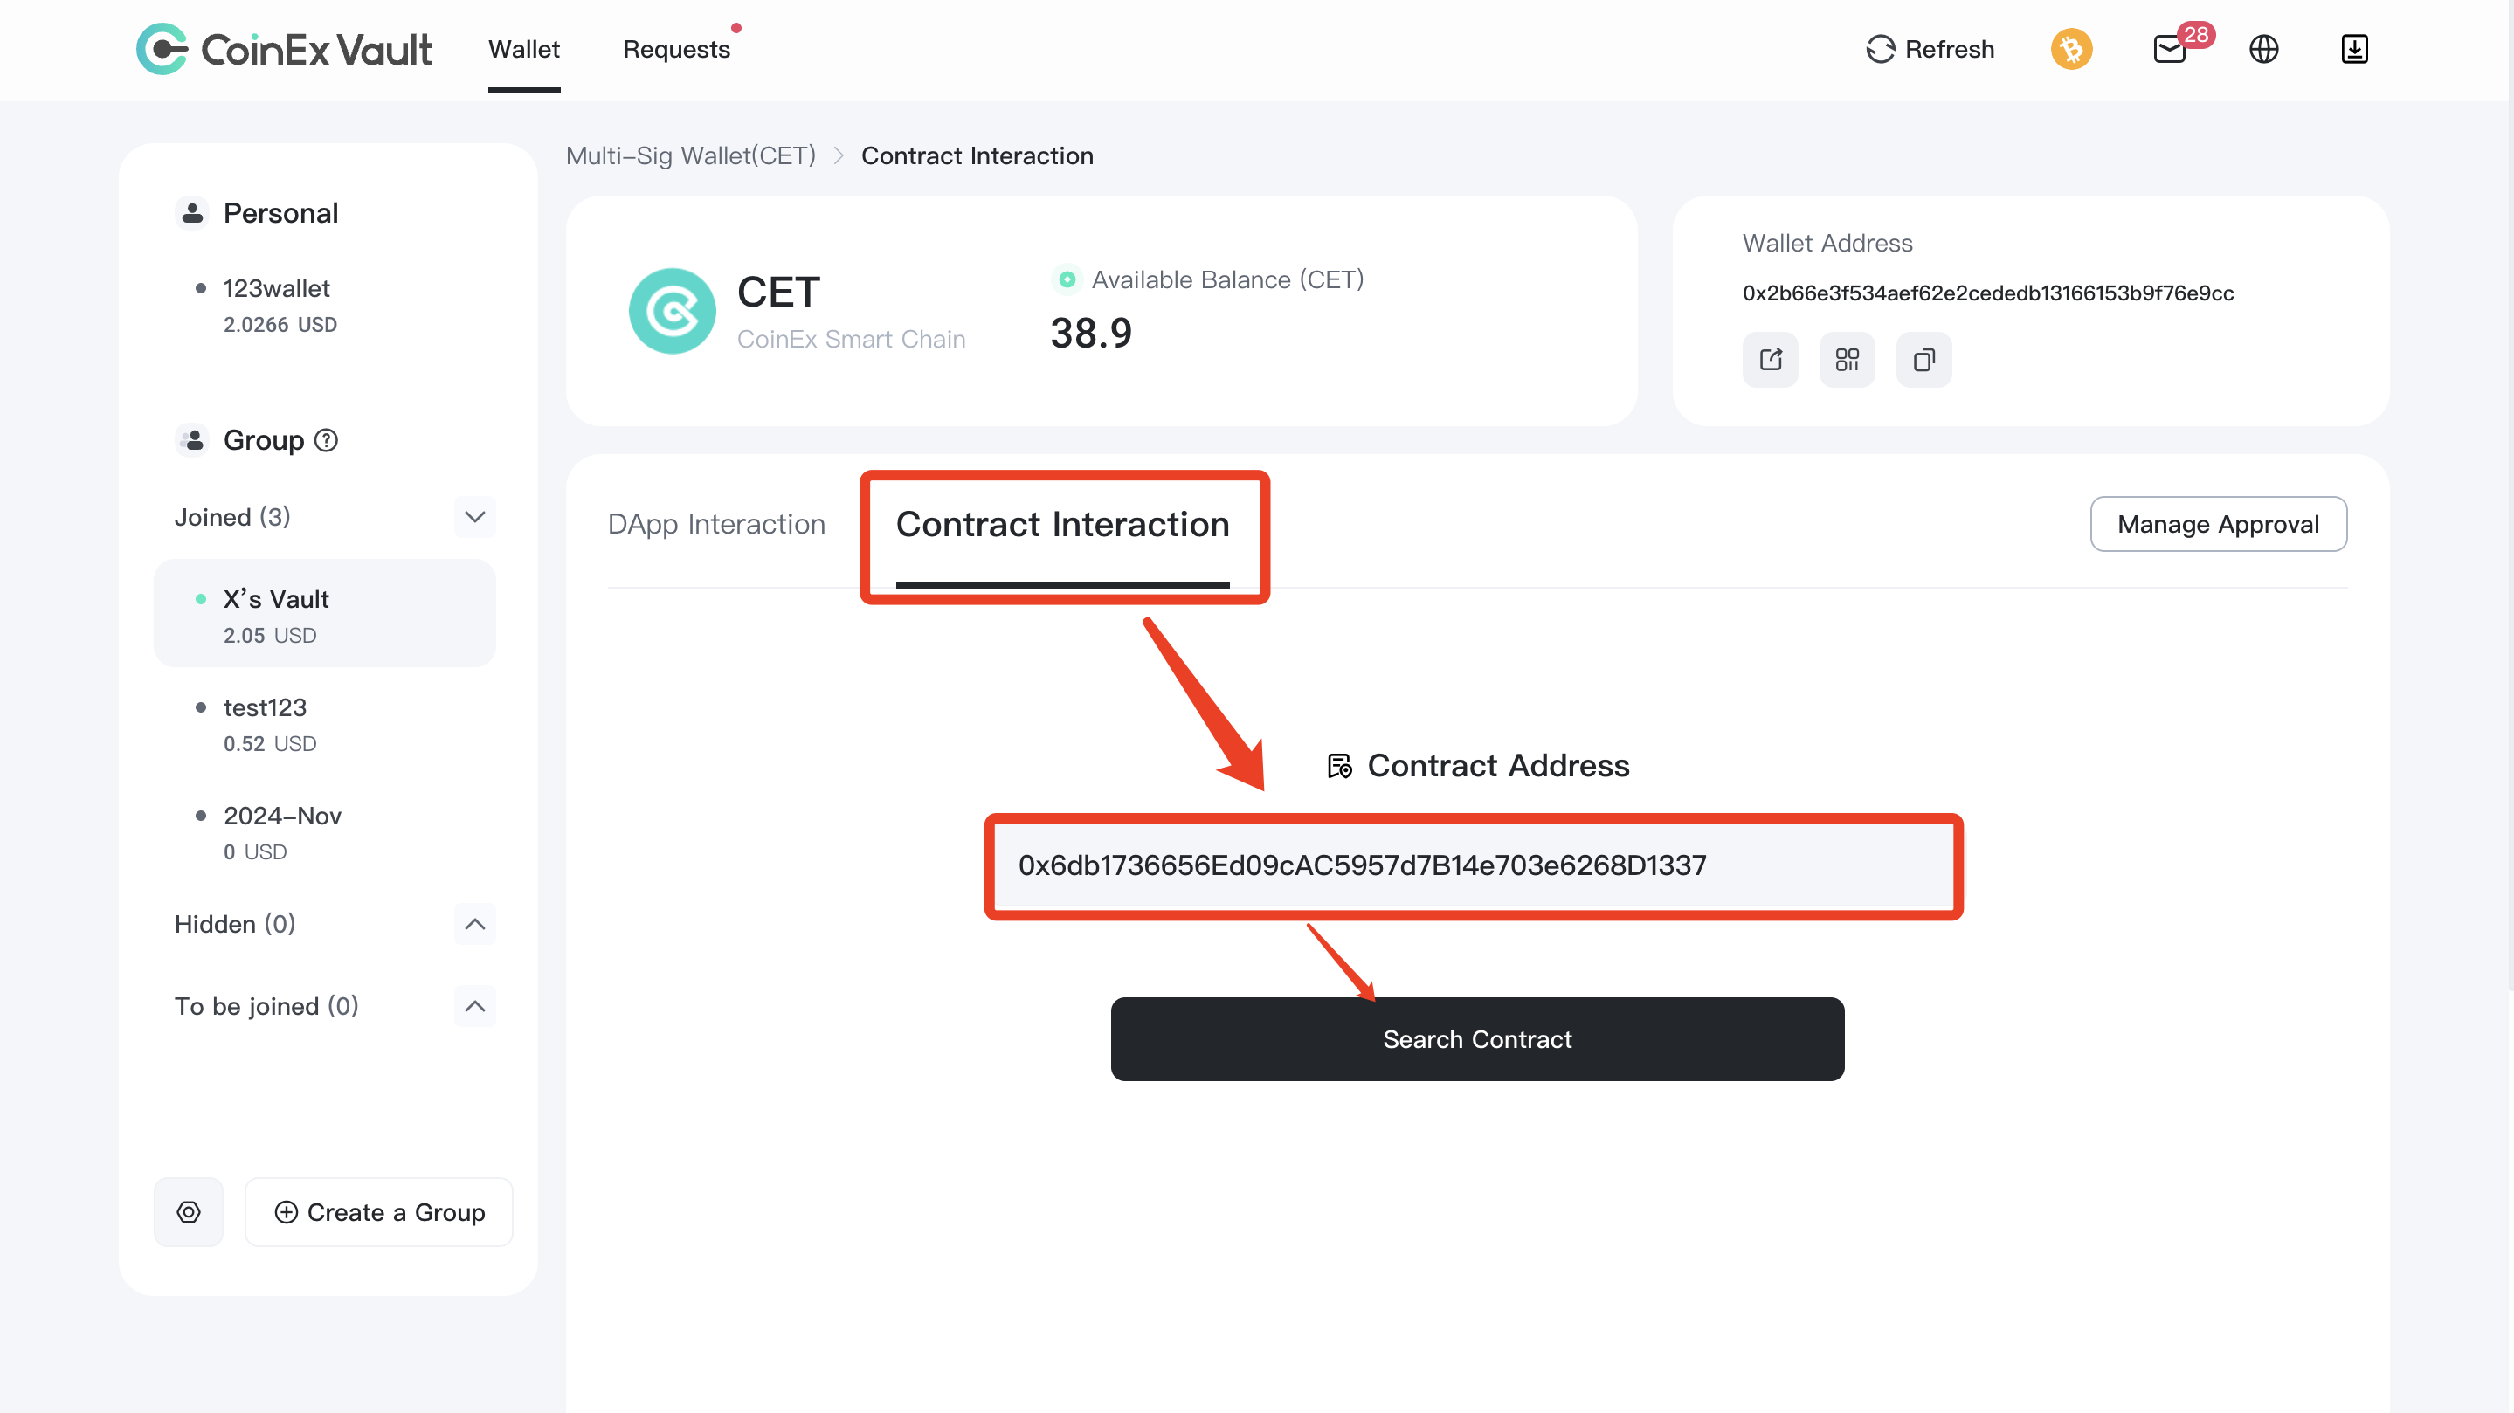Click the Group section people icon
The width and height of the screenshot is (2514, 1413).
(x=192, y=440)
